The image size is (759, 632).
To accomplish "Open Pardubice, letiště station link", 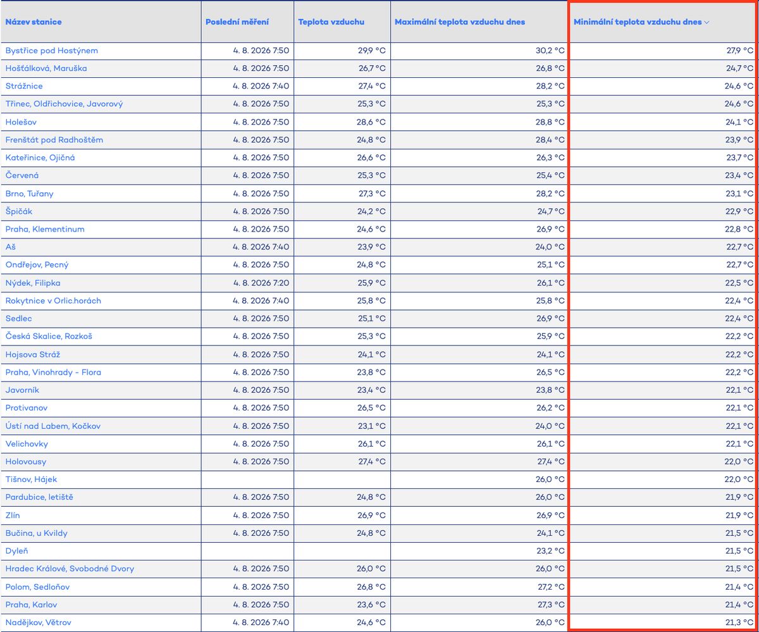I will [x=39, y=497].
